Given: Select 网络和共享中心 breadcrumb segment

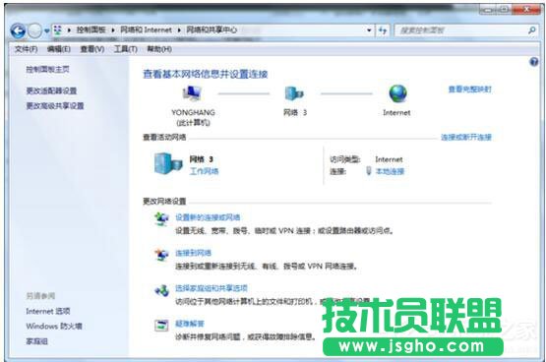Looking at the screenshot, I should 212,30.
